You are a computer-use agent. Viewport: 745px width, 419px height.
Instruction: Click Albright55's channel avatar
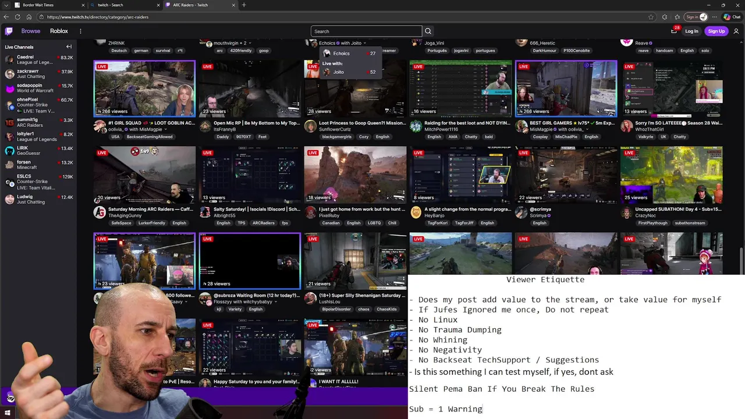[205, 212]
